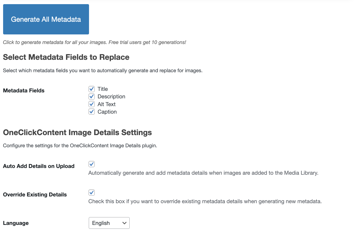Viewport: 354px width, 235px height.
Task: Open the Language dropdown showing English
Action: [109, 223]
